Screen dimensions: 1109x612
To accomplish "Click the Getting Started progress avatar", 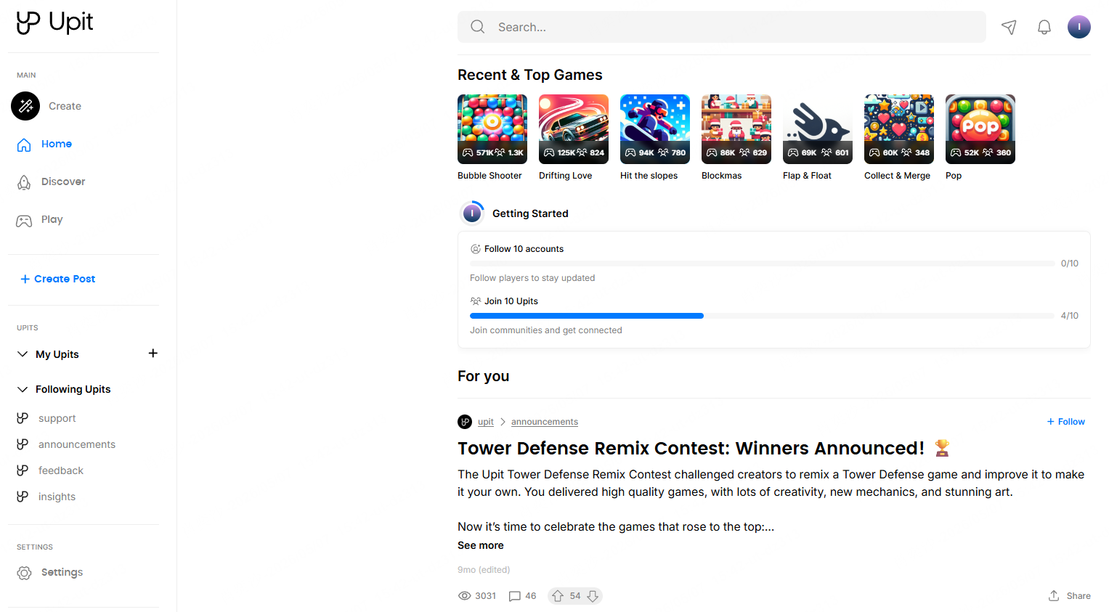I will pos(472,213).
